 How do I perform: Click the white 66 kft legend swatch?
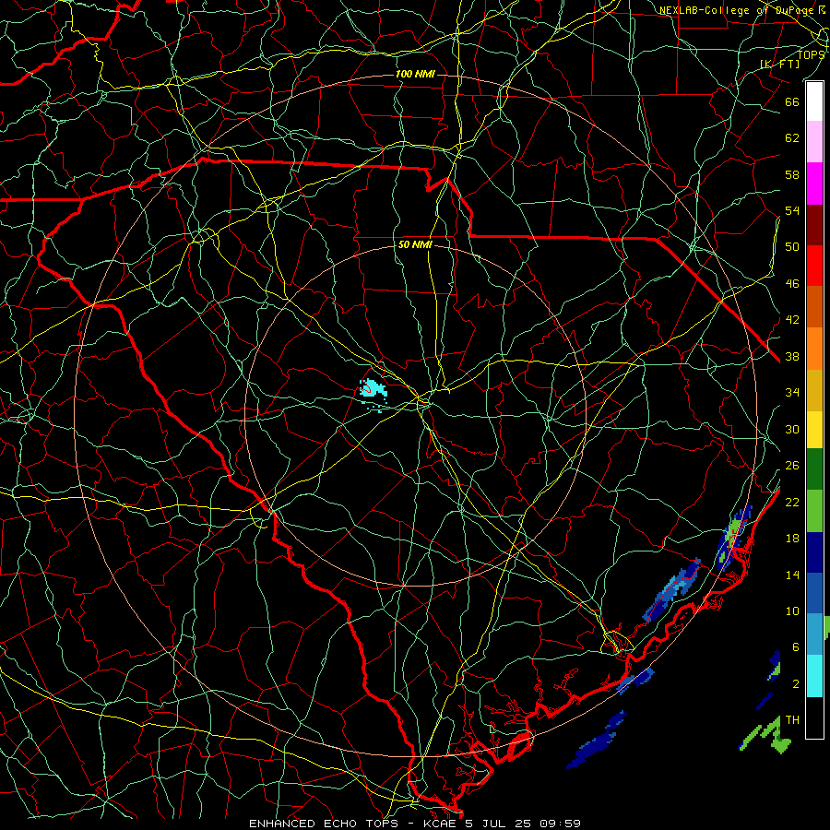814,101
